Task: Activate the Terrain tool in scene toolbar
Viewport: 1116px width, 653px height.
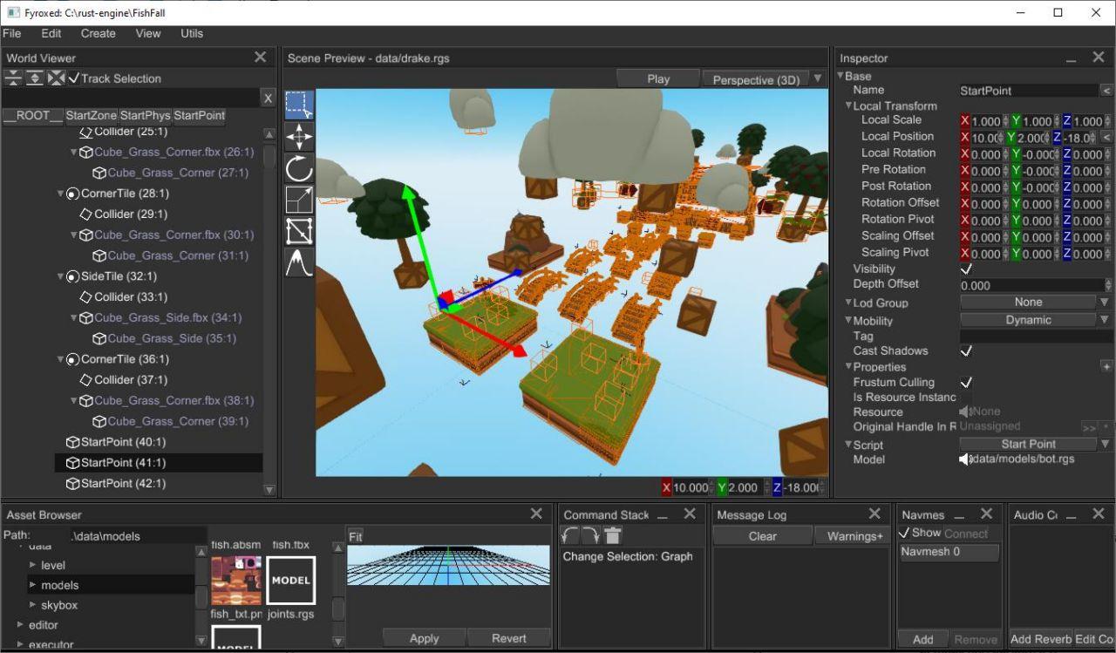Action: coord(299,262)
